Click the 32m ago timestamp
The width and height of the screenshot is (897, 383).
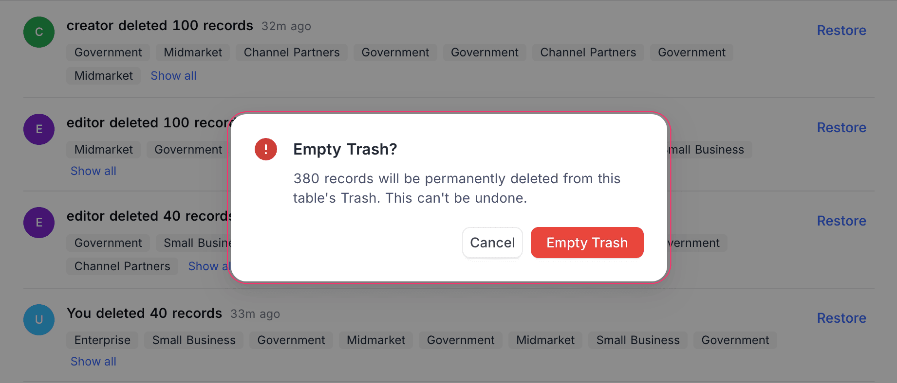[286, 26]
